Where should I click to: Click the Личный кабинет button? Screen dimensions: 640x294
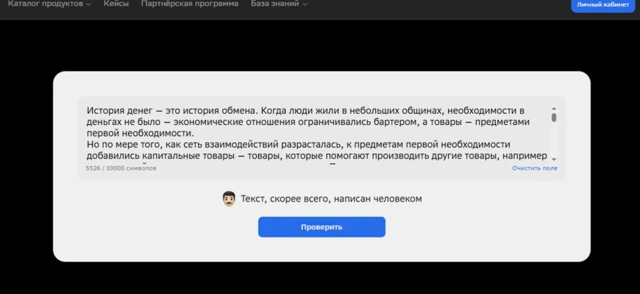(x=602, y=4)
